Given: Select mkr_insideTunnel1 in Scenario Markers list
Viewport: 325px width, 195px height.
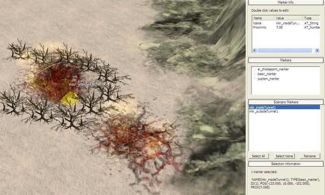Looking at the screenshot, I should pos(284,107).
